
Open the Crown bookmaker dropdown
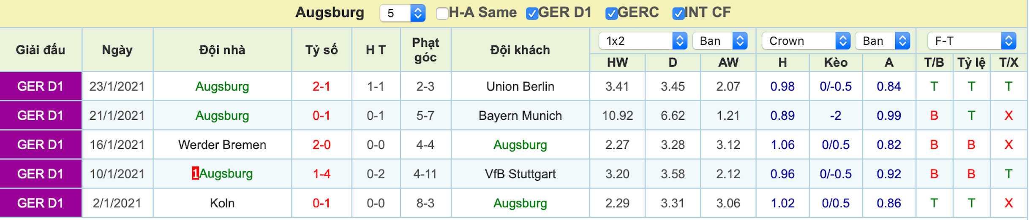tap(806, 41)
